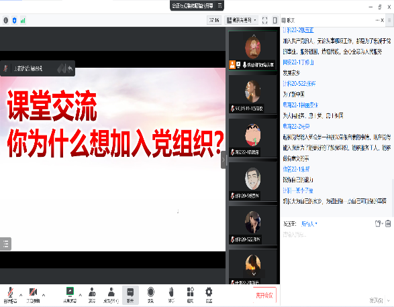Open the Invite participants icon
The height and width of the screenshot is (307, 394).
[92, 295]
